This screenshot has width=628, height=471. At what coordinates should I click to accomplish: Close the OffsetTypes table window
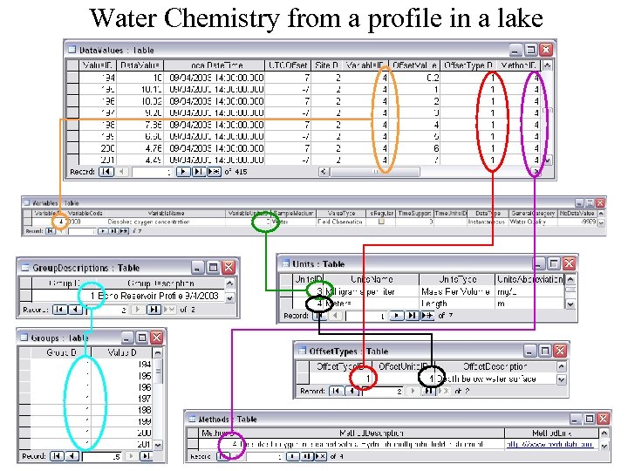(x=560, y=352)
